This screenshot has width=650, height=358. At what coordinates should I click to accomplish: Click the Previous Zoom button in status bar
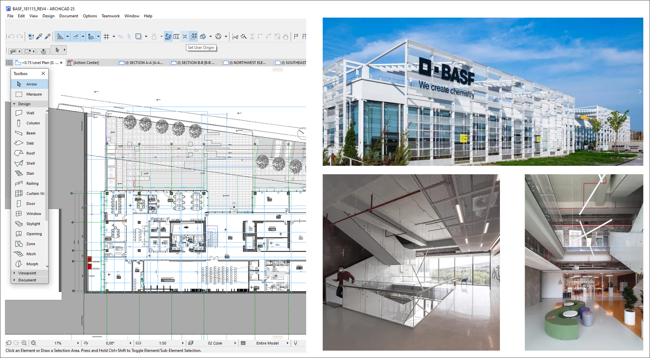(x=8, y=343)
